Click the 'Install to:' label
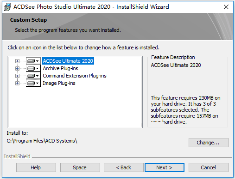This screenshot has width=235, height=179. coord(17,133)
